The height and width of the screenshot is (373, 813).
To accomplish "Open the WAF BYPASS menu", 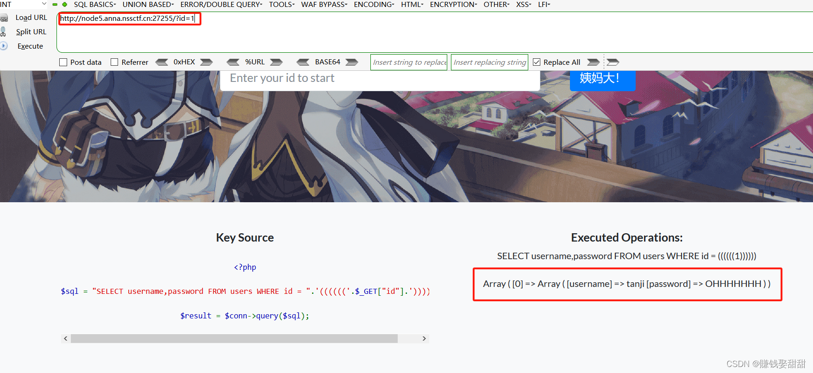I will coord(324,5).
